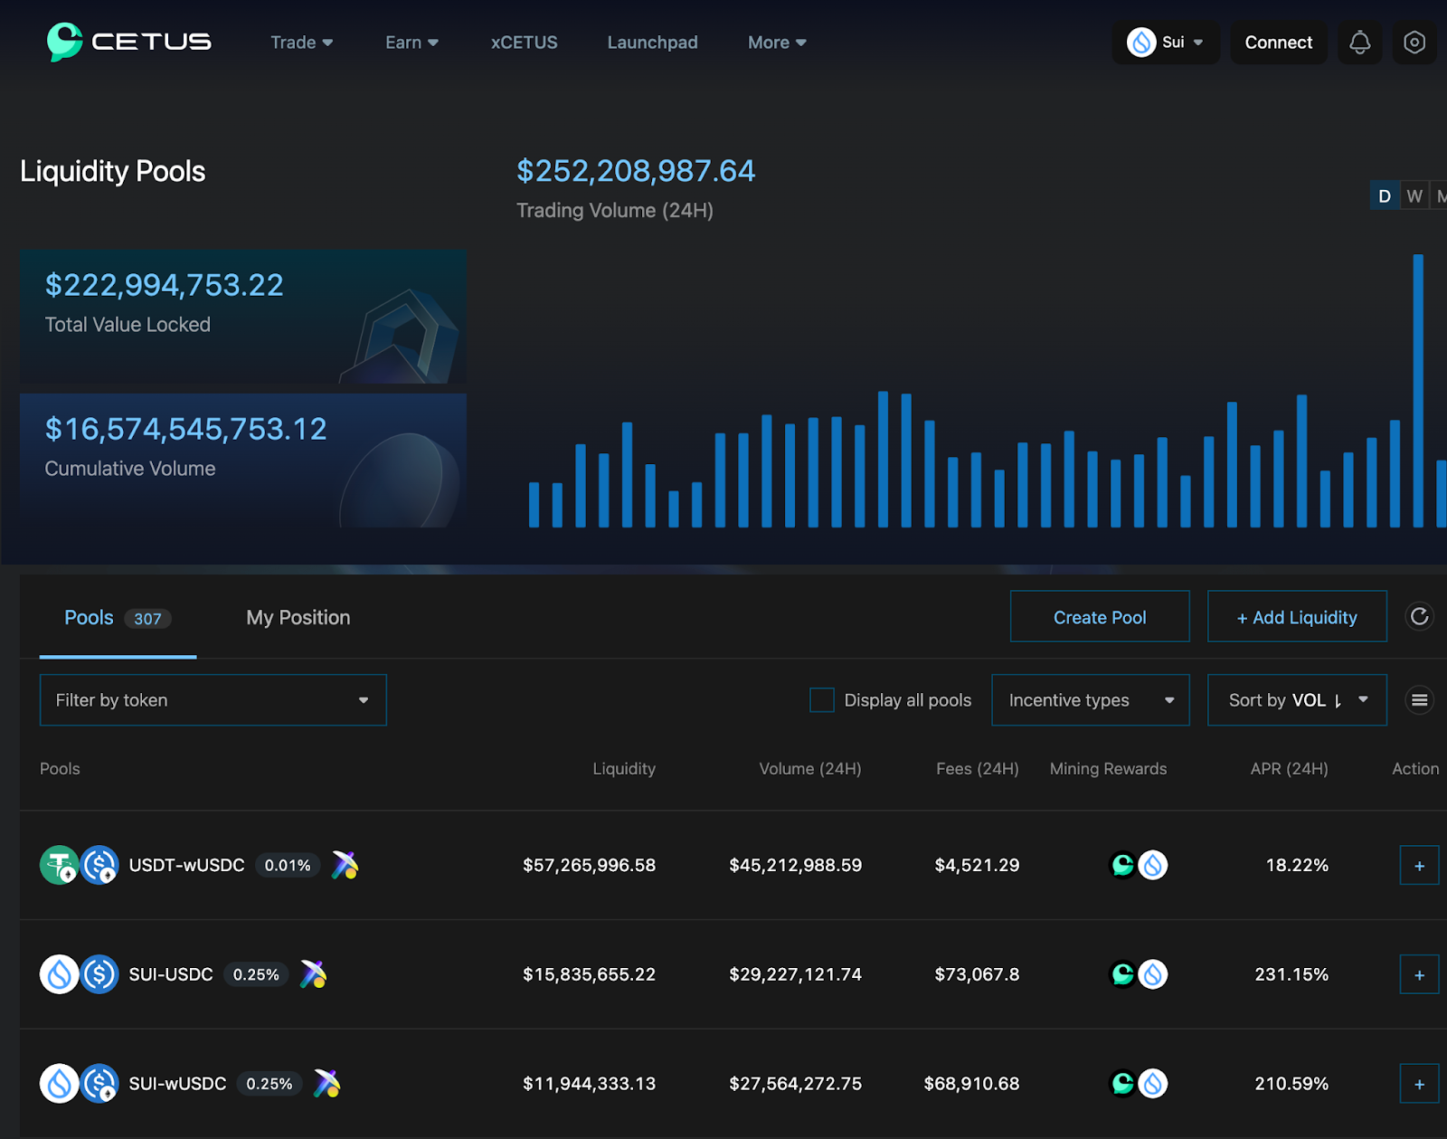This screenshot has width=1447, height=1139.
Task: Expand the More menu
Action: [777, 43]
